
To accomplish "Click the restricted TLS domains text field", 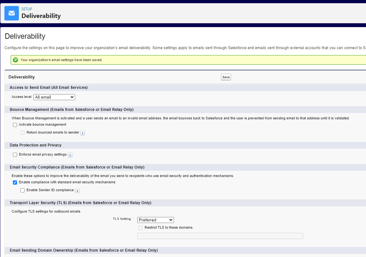I will pos(220,236).
